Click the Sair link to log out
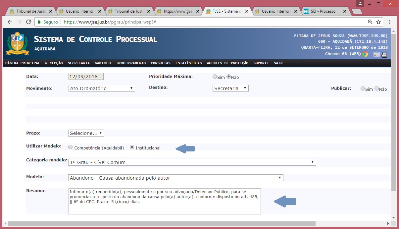 [x=278, y=63]
